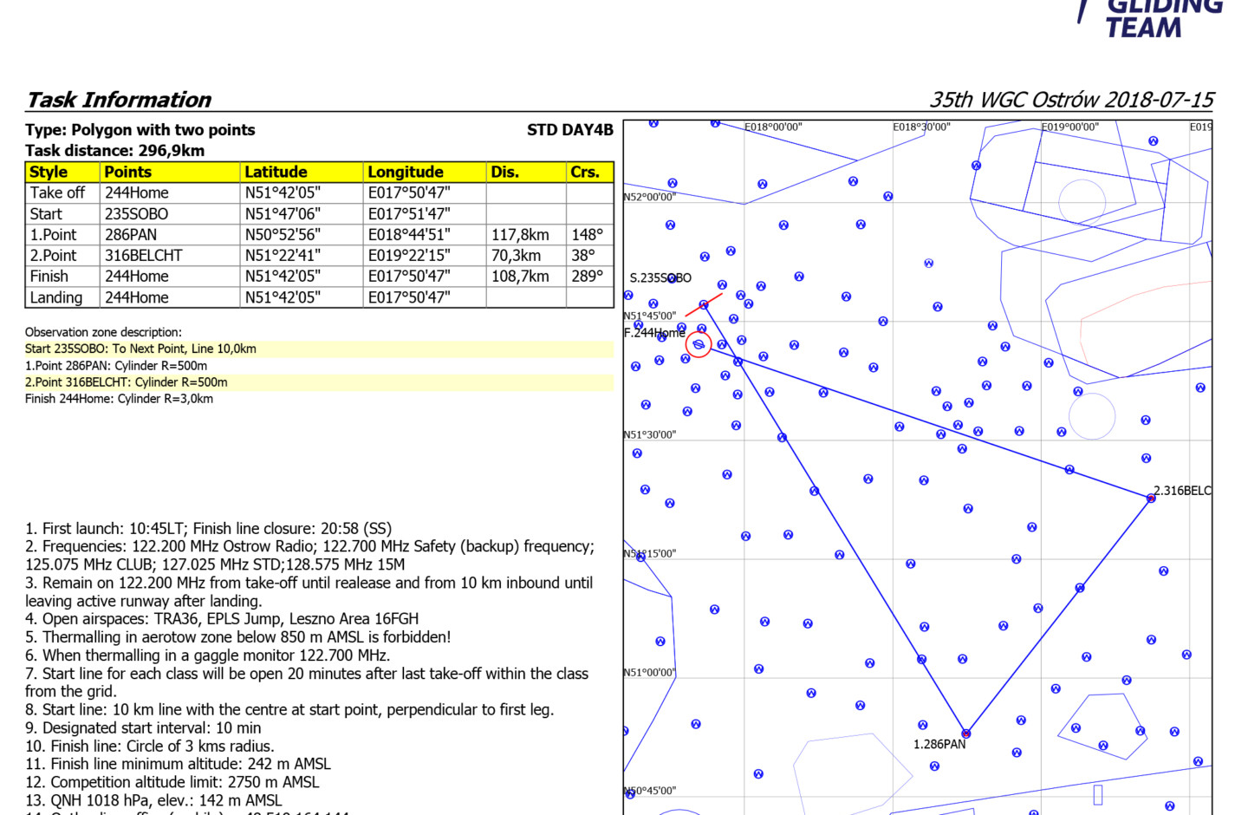Click the highlighted Start 235SOBO observation line
Image resolution: width=1248 pixels, height=815 pixels.
coord(140,349)
